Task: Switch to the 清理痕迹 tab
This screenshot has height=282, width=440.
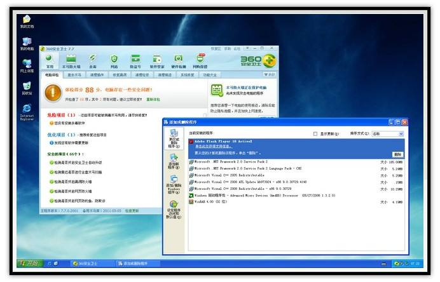Action: 165,75
